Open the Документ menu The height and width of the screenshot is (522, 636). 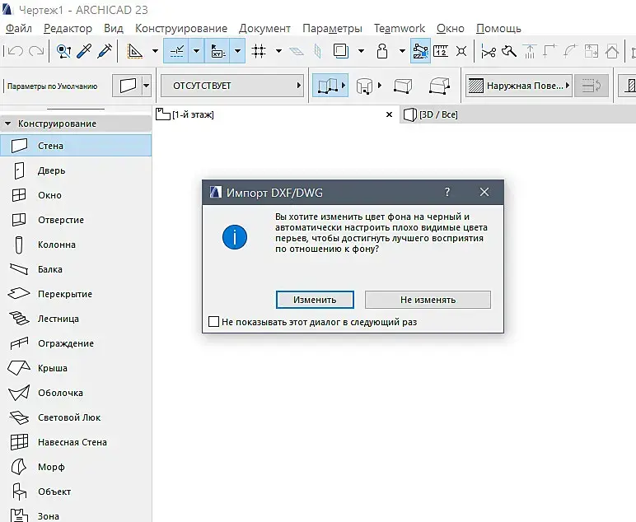(x=264, y=28)
